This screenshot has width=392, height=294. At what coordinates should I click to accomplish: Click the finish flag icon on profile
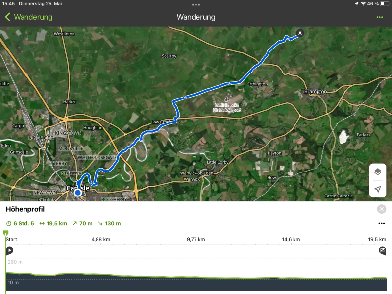pos(382,251)
